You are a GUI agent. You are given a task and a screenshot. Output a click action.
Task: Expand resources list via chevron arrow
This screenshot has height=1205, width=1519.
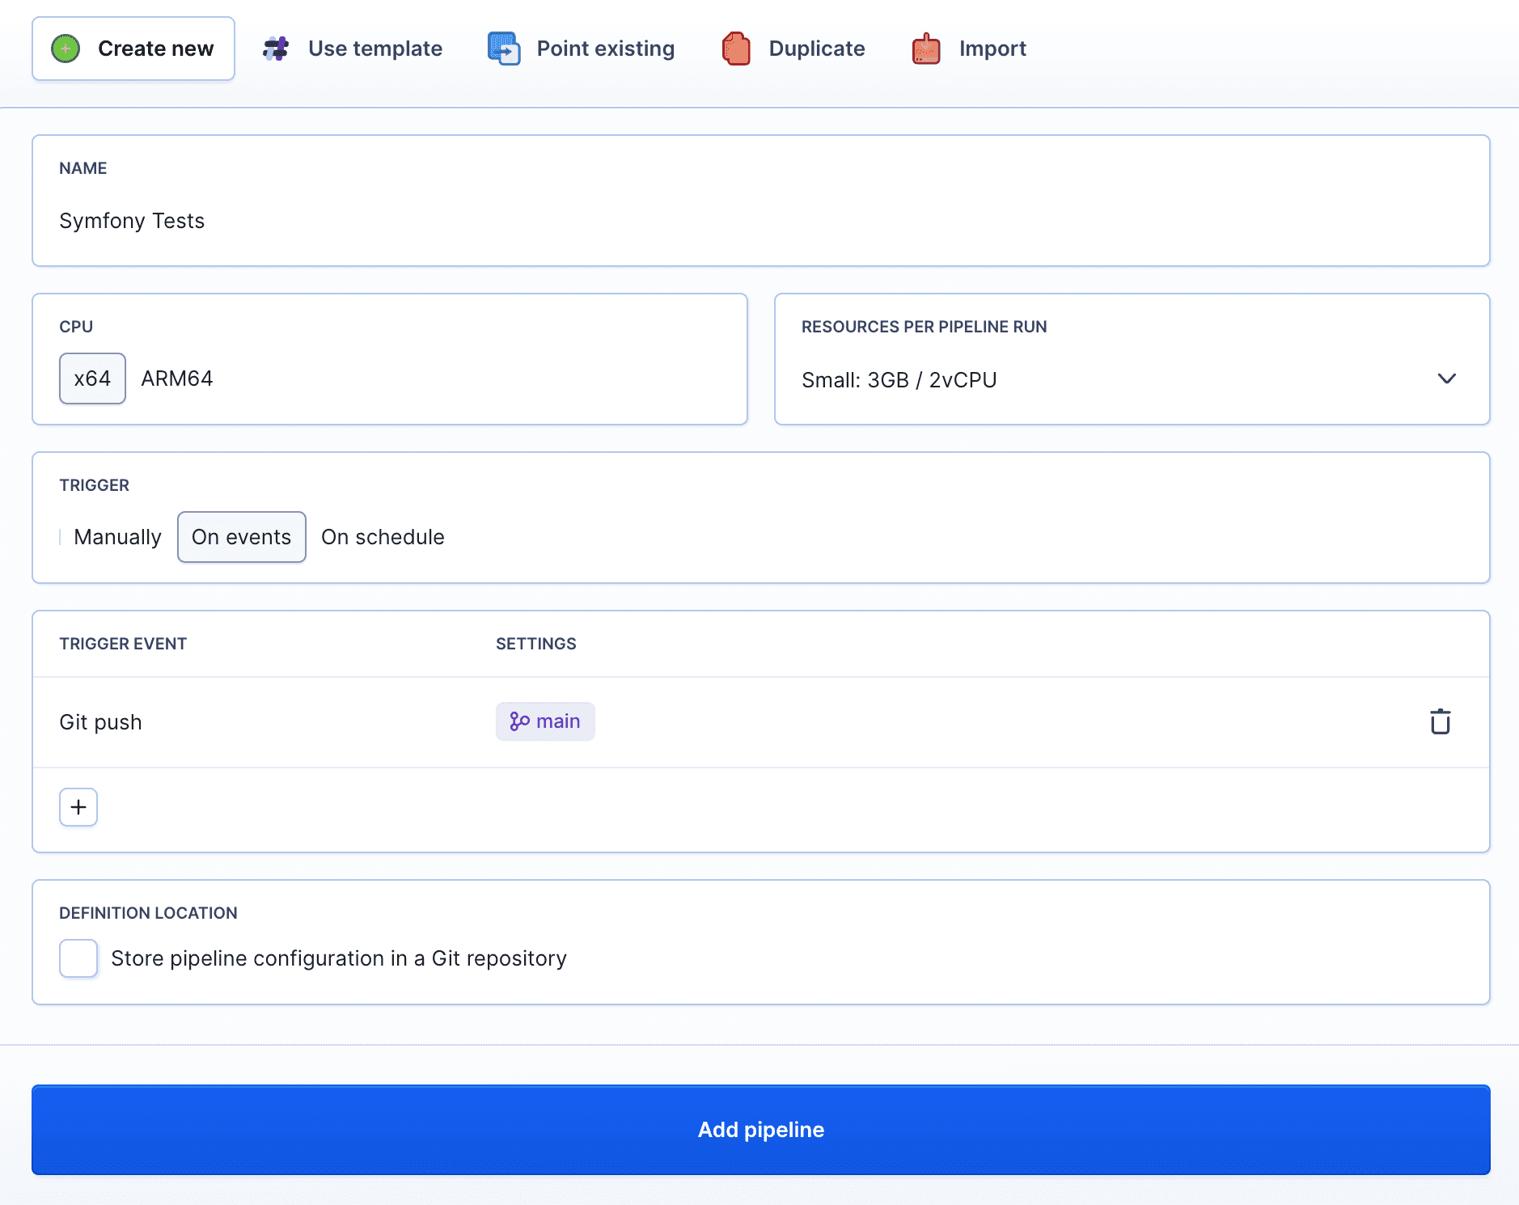(x=1447, y=378)
